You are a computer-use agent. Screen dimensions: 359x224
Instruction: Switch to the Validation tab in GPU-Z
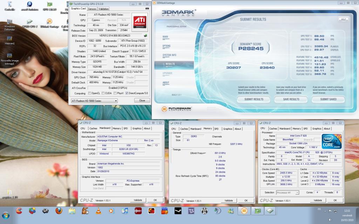[104, 9]
